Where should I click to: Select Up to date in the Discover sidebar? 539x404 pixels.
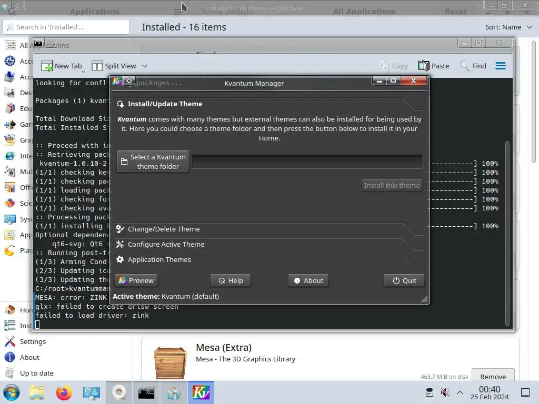[36, 373]
